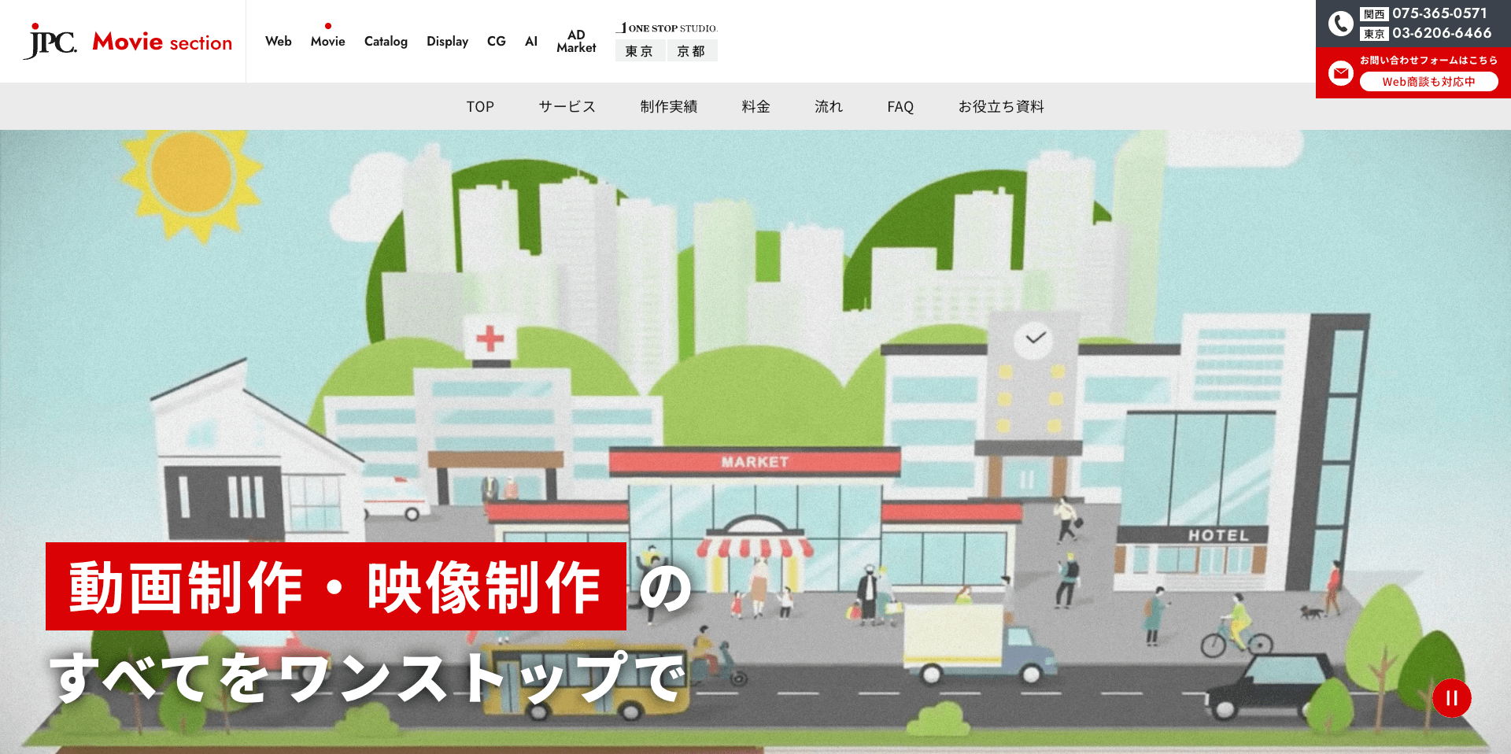Viewport: 1511px width, 754px height.
Task: Open the サービス navigation tab
Action: [x=567, y=106]
